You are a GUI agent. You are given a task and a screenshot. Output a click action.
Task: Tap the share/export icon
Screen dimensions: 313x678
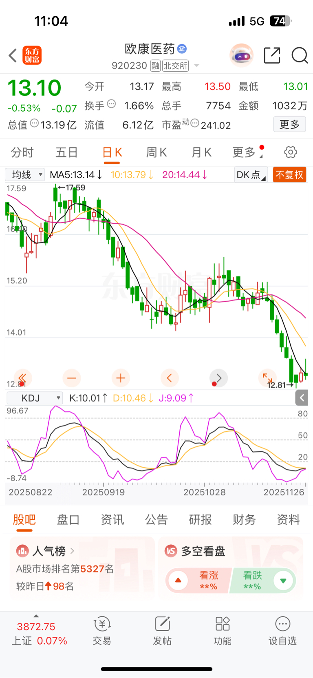pos(272,55)
